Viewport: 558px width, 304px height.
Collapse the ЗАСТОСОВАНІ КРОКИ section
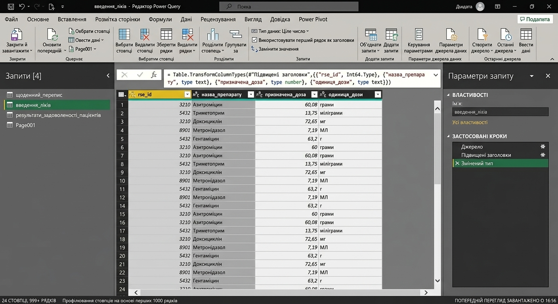tap(448, 136)
